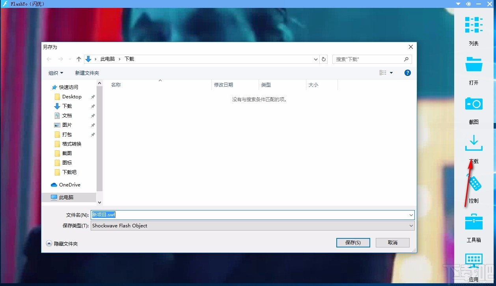
Task: Create a folder with 新建文件夹
Action: pyautogui.click(x=87, y=72)
